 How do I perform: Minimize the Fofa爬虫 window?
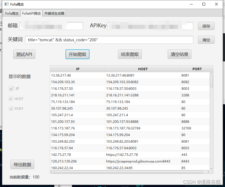point(191,4)
